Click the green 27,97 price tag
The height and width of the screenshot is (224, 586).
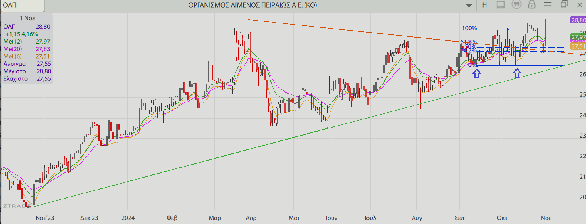(x=578, y=37)
